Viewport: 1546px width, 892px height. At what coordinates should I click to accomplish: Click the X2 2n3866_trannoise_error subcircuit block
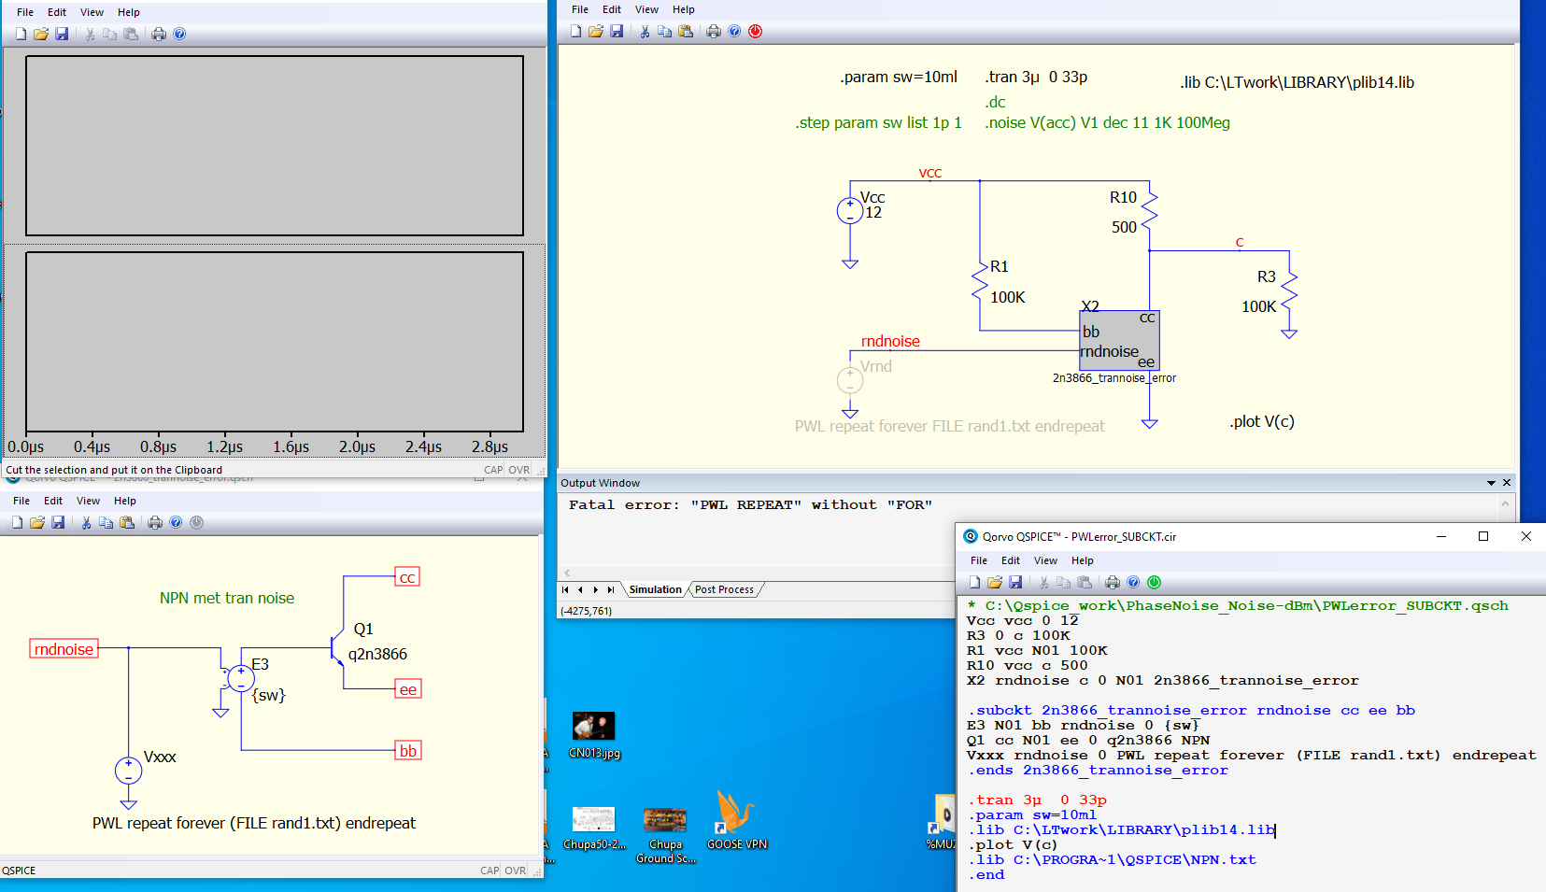pyautogui.click(x=1118, y=340)
